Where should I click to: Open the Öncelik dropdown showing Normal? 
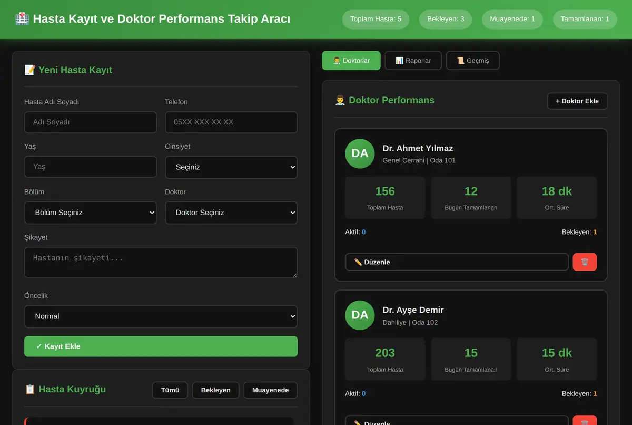coord(161,316)
